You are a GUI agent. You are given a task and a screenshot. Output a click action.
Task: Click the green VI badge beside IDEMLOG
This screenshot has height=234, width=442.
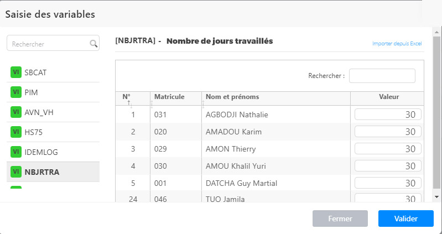pos(16,152)
